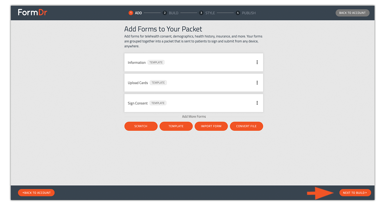Click the TEMPLATE button under Add More Forms

176,126
